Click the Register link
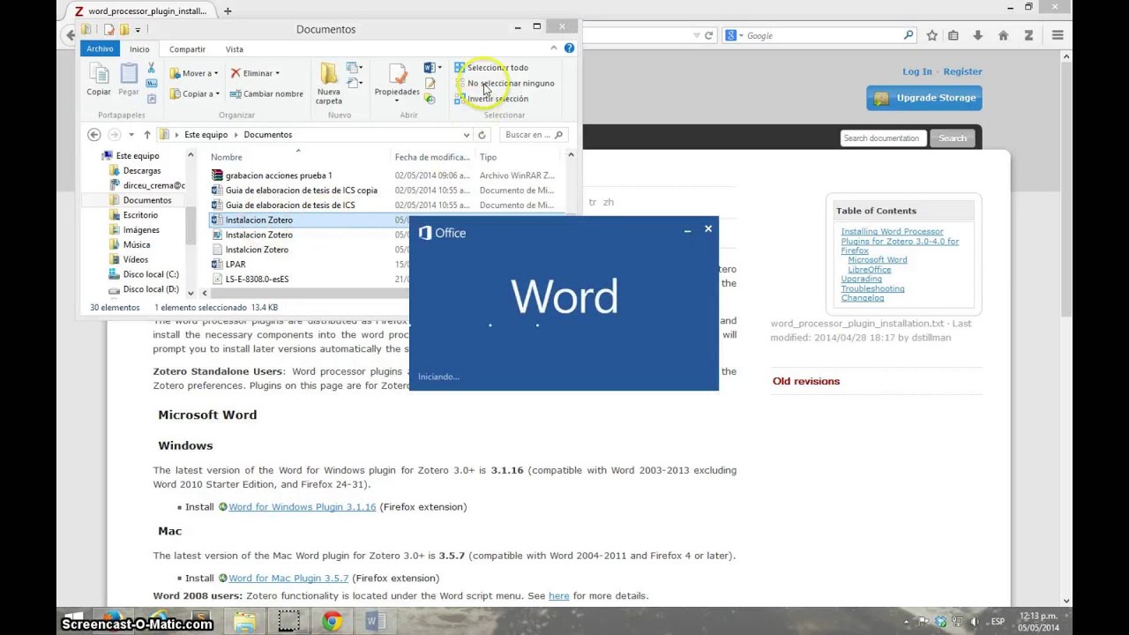1129x635 pixels. 962,71
